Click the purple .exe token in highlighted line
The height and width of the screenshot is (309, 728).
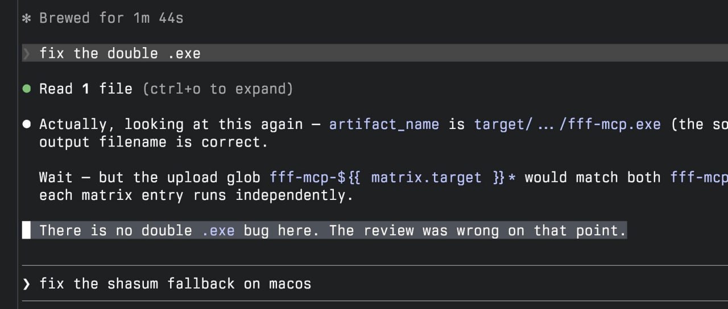pyautogui.click(x=218, y=231)
